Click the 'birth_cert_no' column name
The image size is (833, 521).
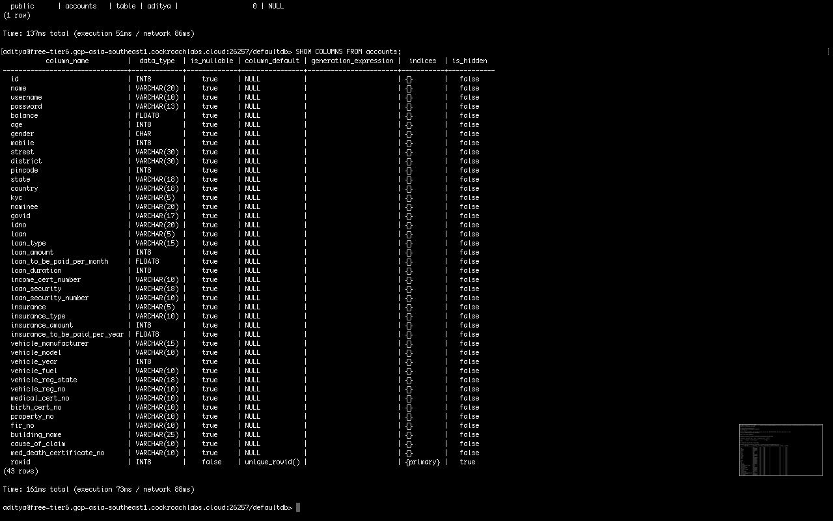coord(36,407)
